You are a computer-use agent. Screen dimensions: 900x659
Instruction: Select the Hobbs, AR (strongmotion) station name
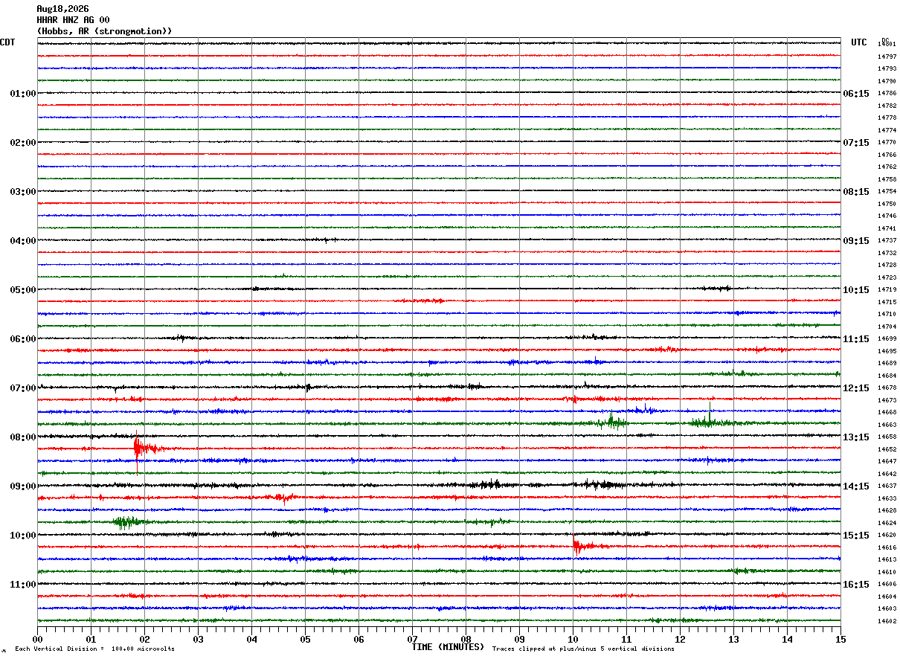[105, 31]
